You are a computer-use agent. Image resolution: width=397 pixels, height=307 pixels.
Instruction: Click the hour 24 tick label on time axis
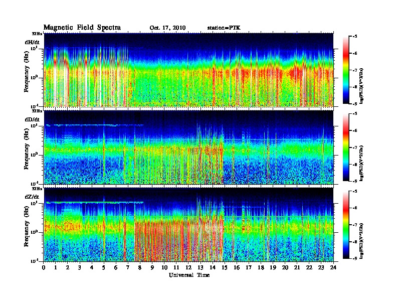pyautogui.click(x=333, y=267)
